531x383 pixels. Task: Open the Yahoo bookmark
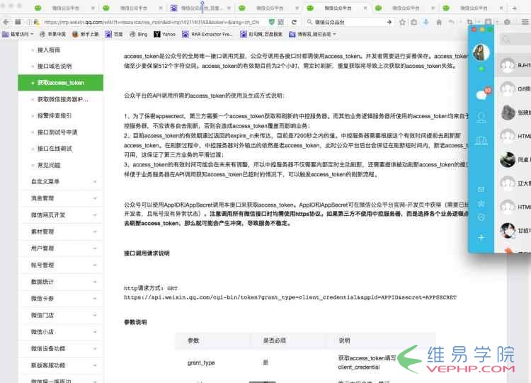click(x=164, y=34)
